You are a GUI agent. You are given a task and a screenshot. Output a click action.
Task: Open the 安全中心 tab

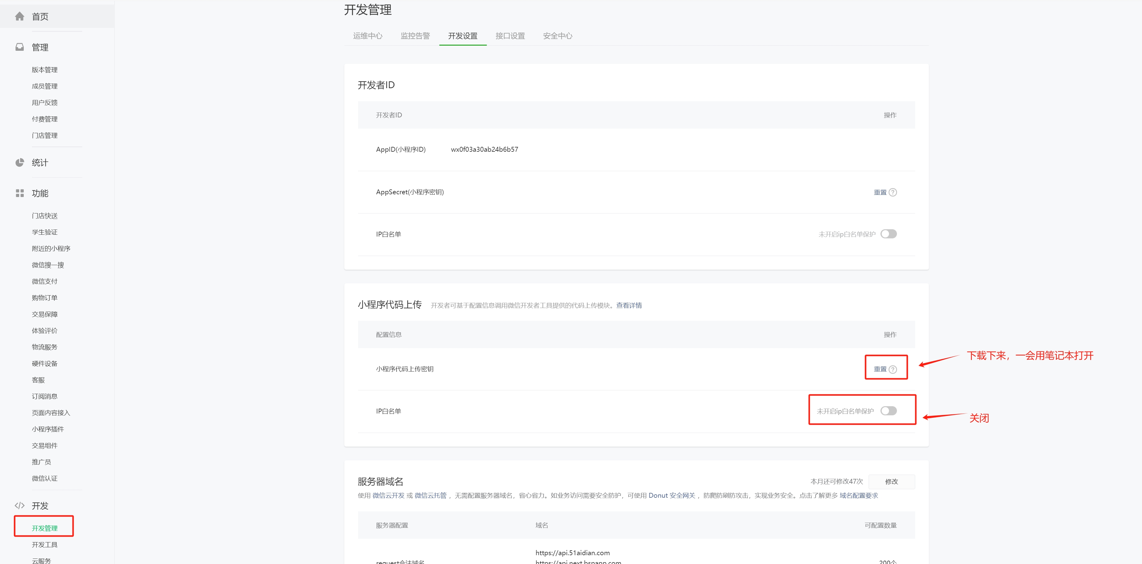pos(557,36)
